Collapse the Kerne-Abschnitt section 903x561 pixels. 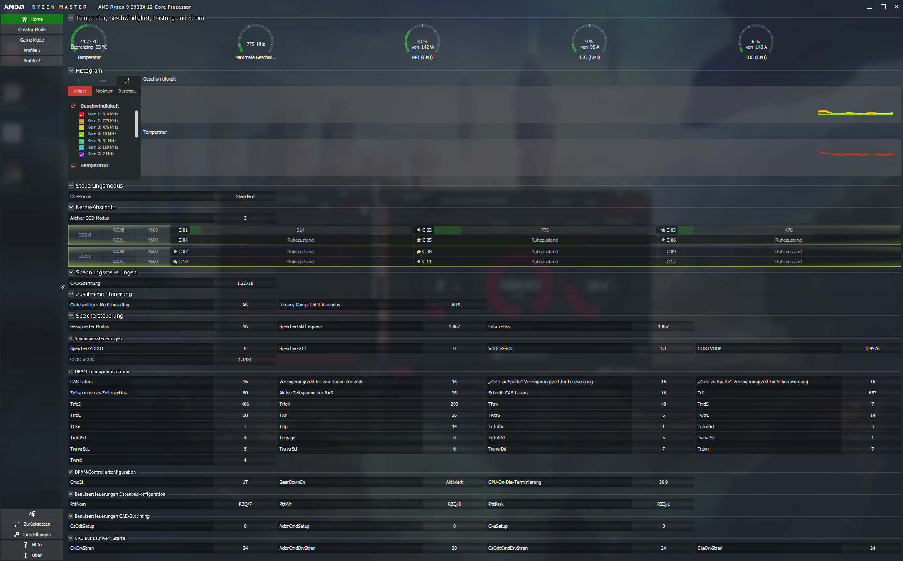pos(71,207)
